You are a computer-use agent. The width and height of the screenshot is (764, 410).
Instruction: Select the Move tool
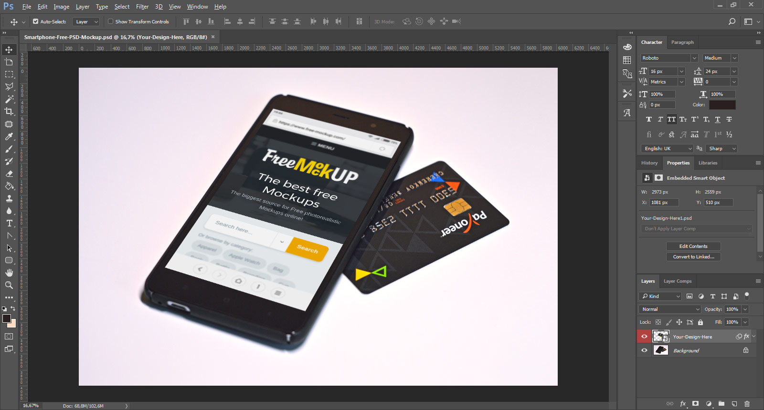tap(9, 50)
